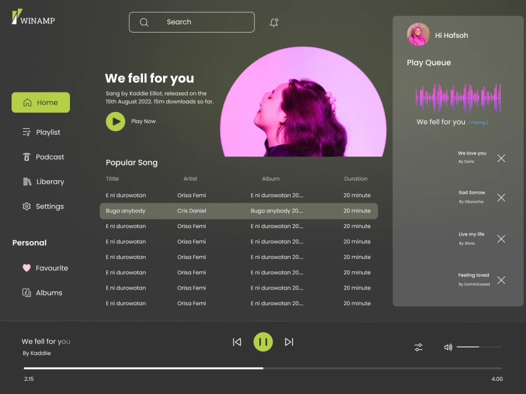
Task: Open the equalizer settings icon
Action: tap(418, 347)
